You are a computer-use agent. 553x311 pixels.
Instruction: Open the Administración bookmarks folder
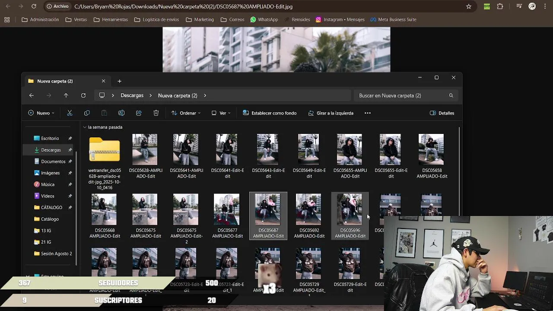click(40, 19)
